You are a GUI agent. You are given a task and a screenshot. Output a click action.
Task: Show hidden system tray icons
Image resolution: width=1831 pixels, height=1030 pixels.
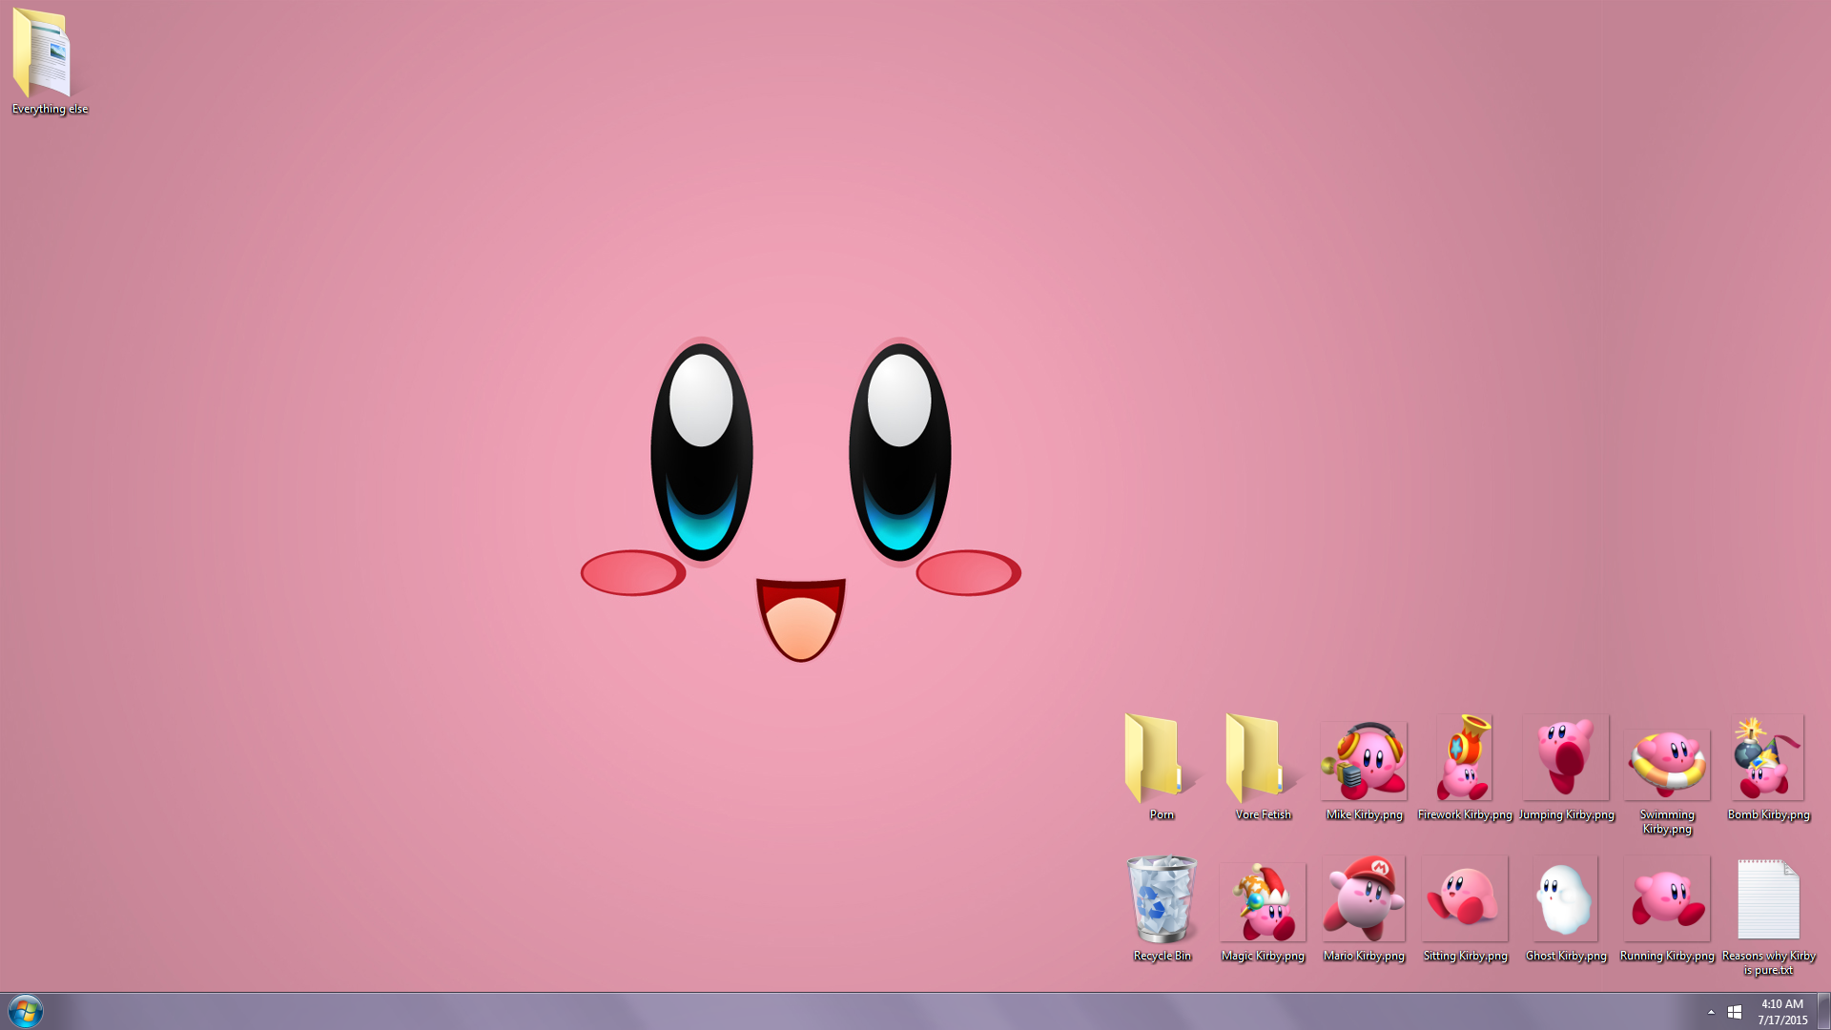coord(1711,1012)
